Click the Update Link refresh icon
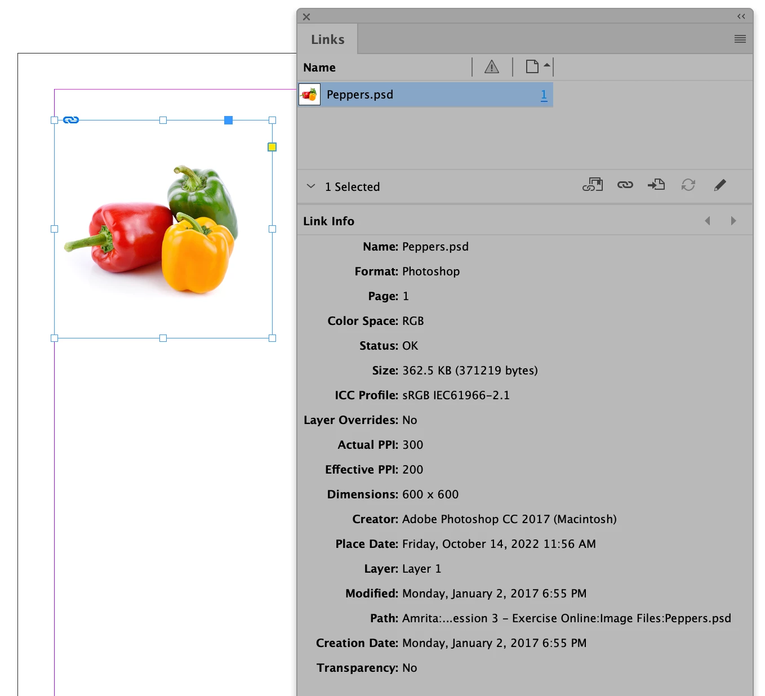This screenshot has height=696, width=765. point(688,185)
